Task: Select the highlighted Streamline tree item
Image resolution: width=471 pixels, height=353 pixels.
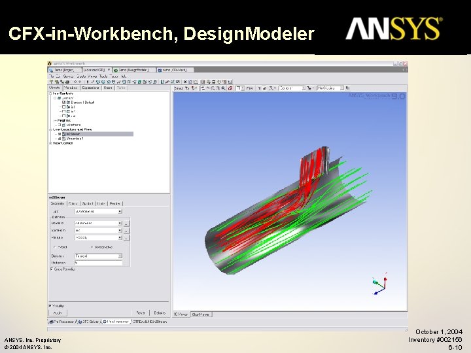Action: [97, 134]
